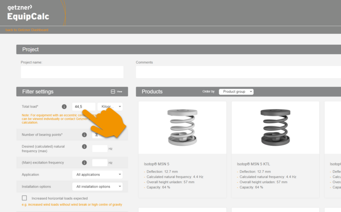Focus the Comments text field
This screenshot has width=341, height=212.
[x=238, y=72]
